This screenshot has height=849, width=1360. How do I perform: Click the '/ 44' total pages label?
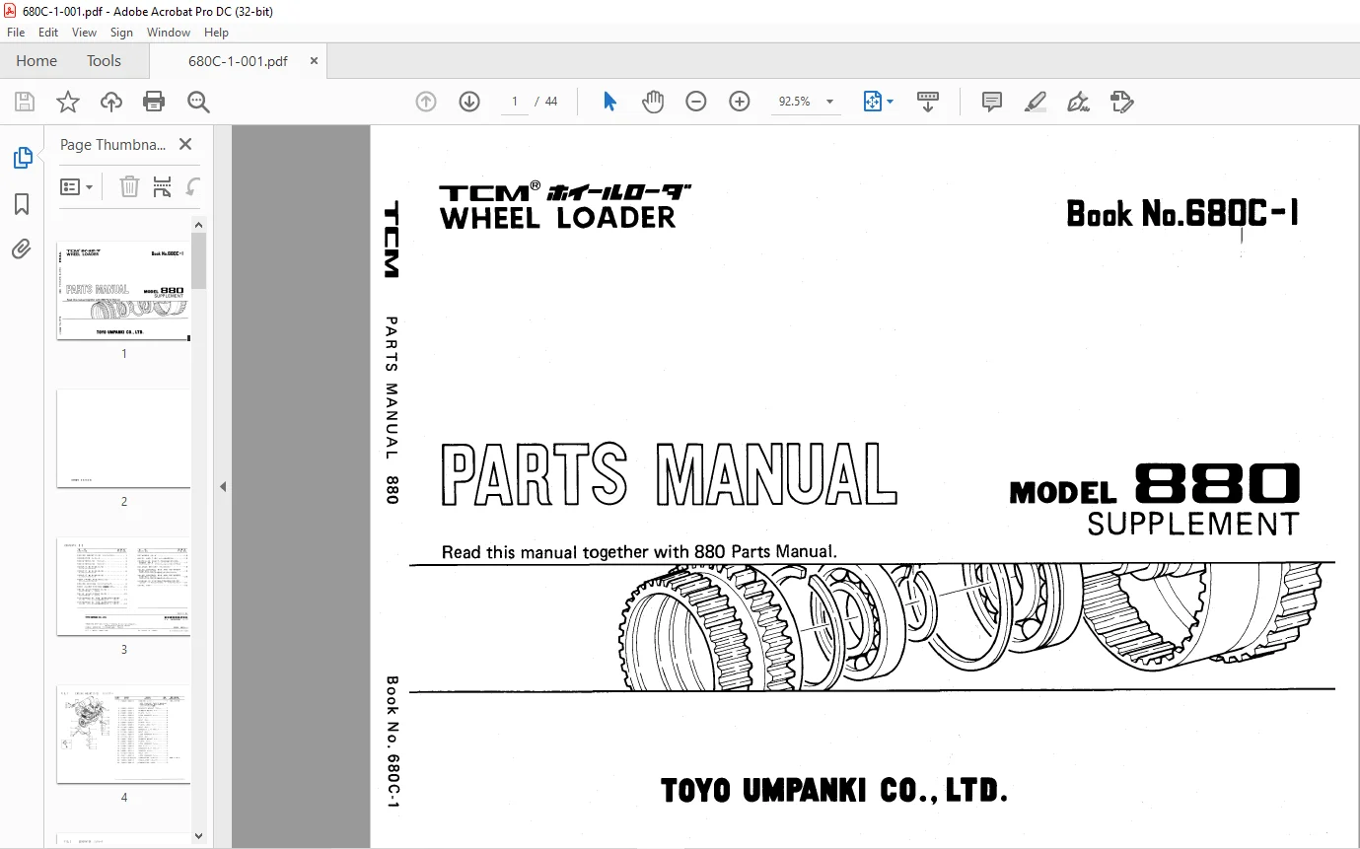[546, 102]
